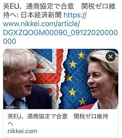
Task: Open the preview card's flag image
Action: click(61, 79)
